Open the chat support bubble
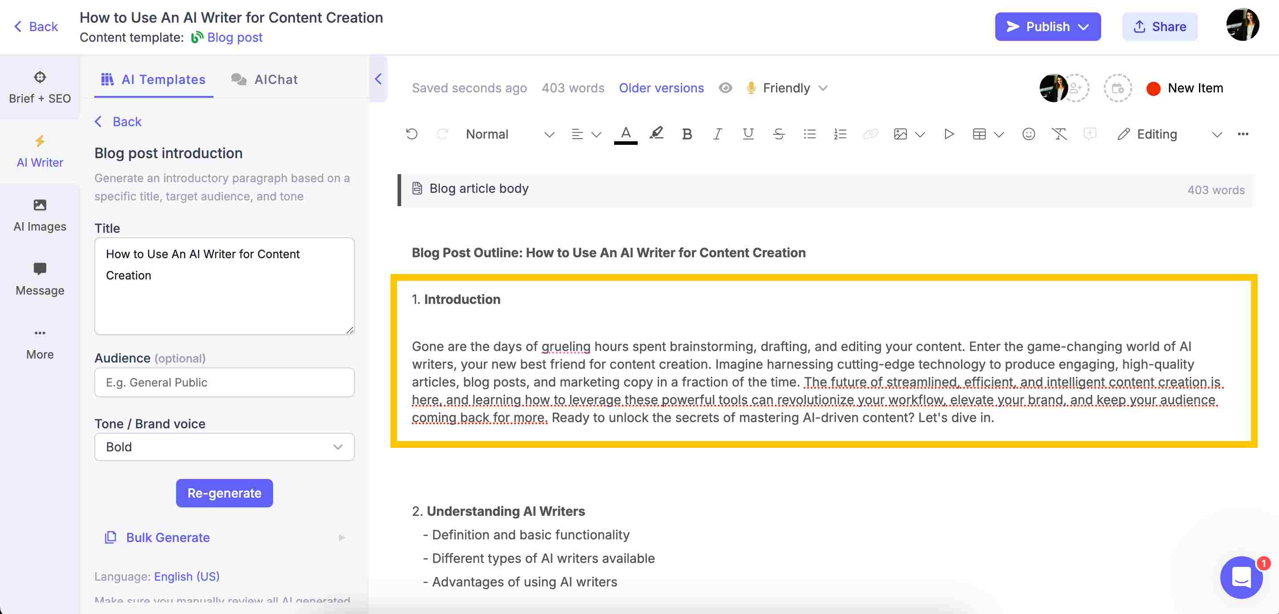 coord(1241,577)
